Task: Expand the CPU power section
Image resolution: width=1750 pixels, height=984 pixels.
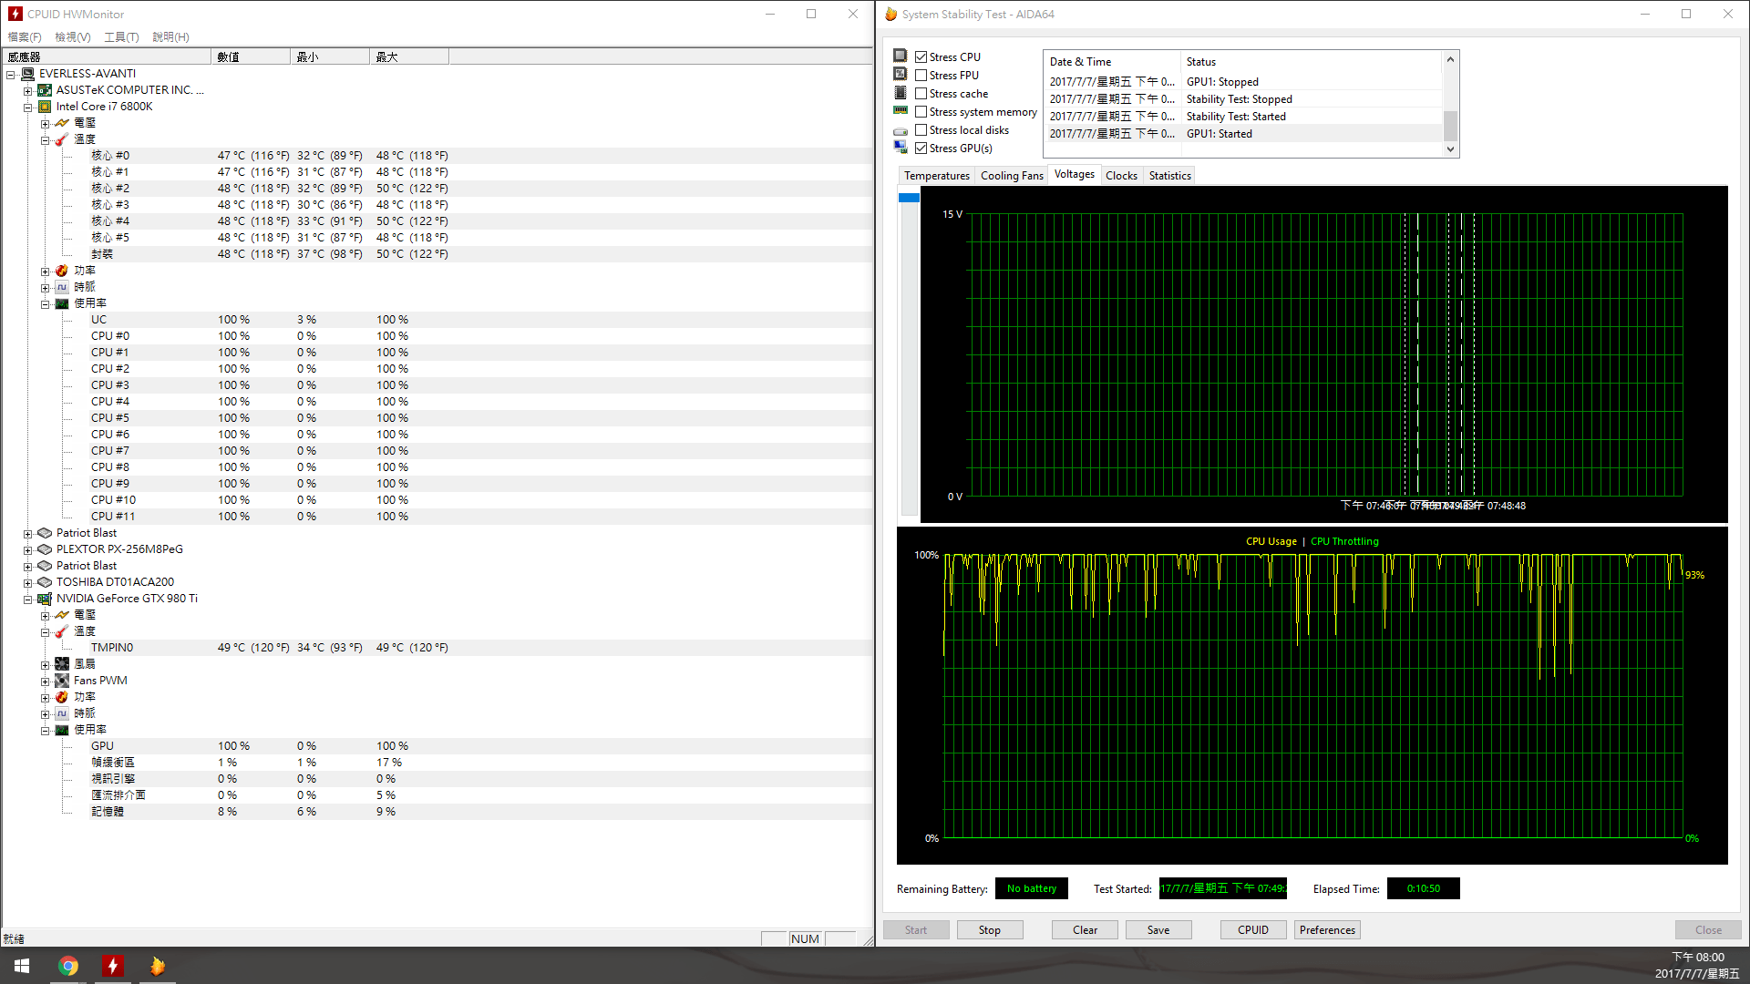Action: pyautogui.click(x=46, y=272)
